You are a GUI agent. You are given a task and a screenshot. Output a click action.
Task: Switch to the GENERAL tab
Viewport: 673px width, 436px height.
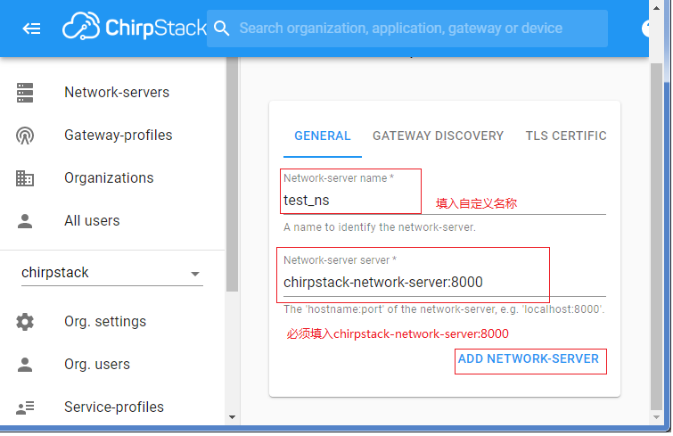[x=323, y=136]
